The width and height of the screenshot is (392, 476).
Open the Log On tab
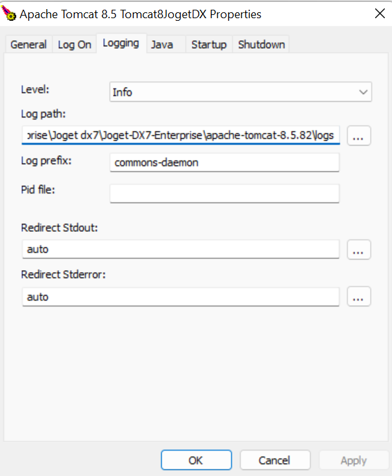(75, 44)
